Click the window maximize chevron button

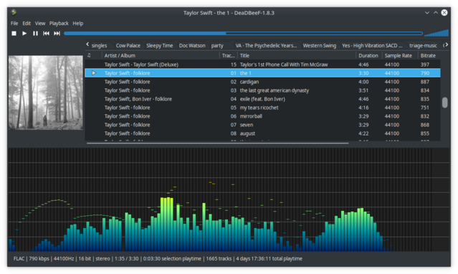(x=436, y=13)
